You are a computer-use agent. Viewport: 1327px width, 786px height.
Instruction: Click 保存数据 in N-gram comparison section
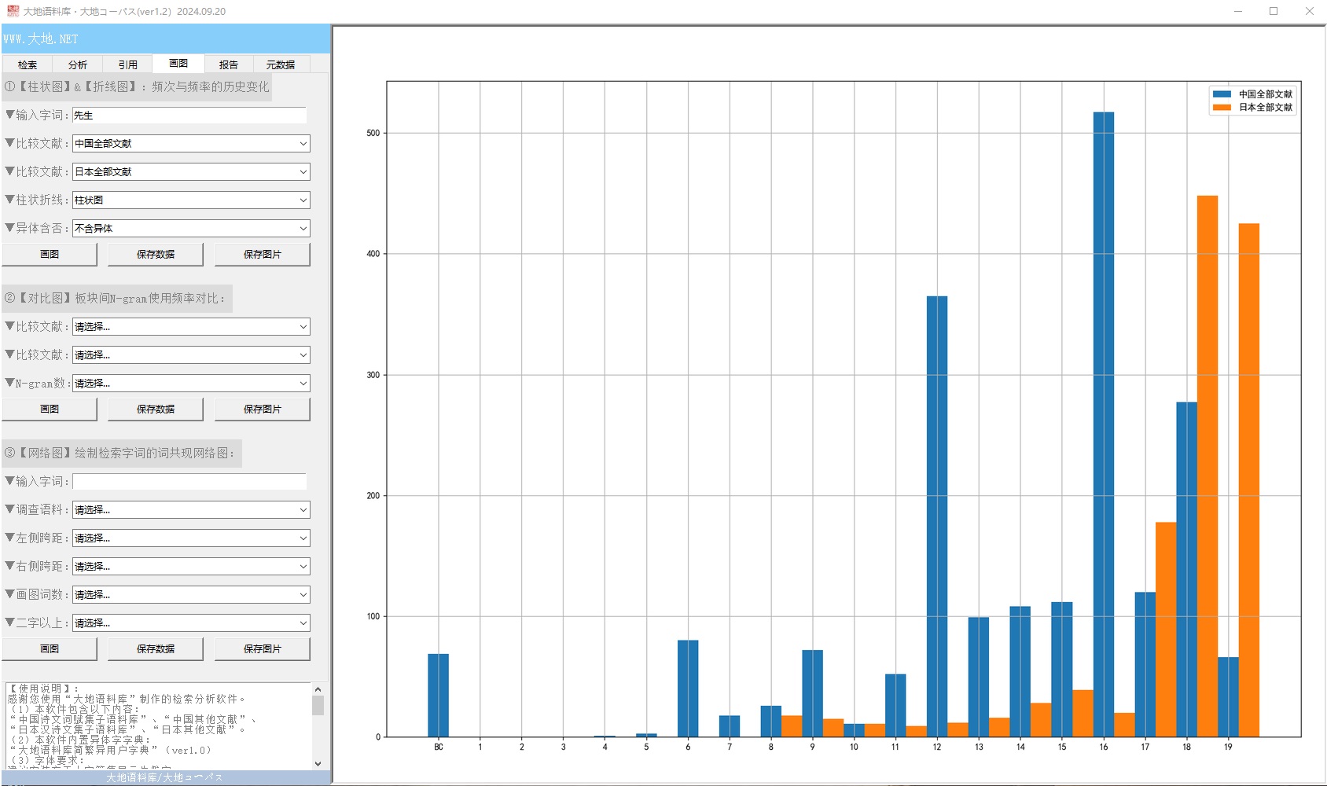[156, 409]
